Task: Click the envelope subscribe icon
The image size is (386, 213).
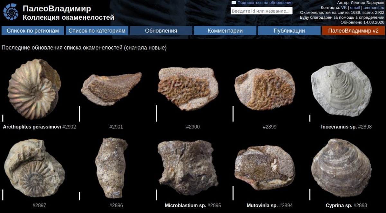Action: point(234,3)
